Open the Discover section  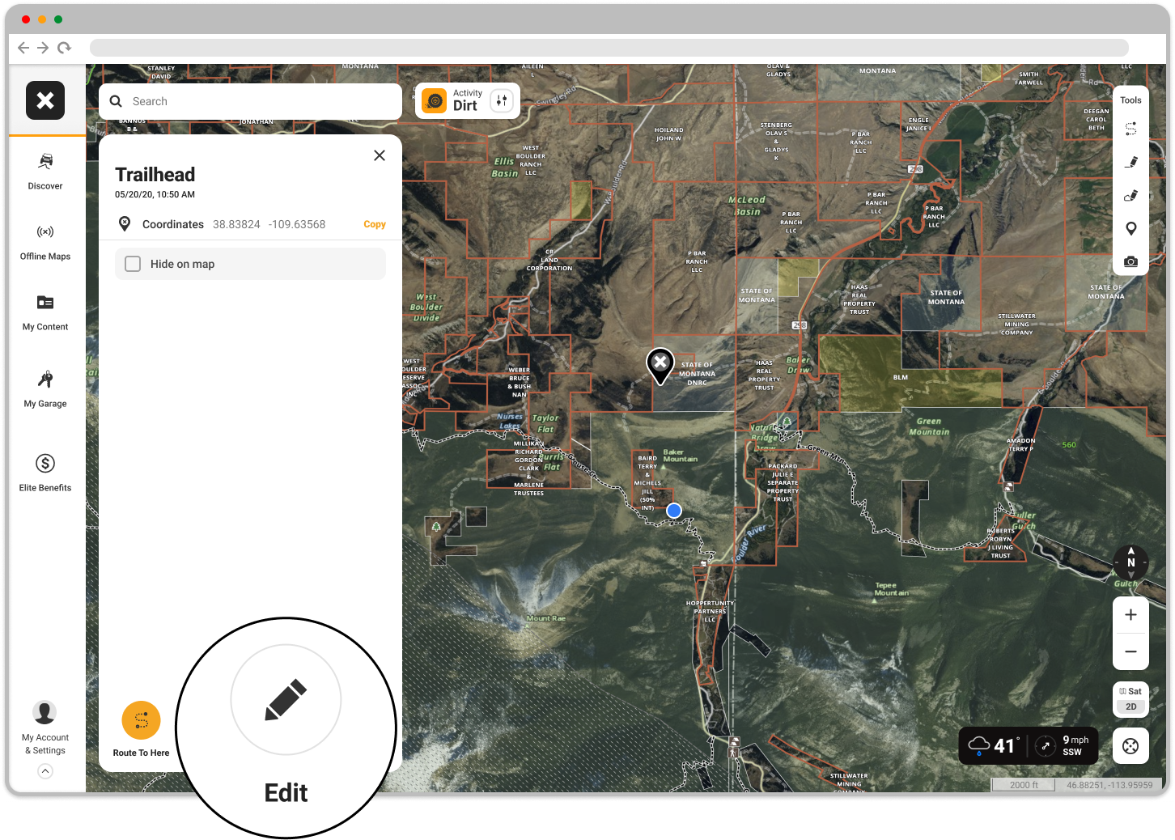pyautogui.click(x=45, y=172)
